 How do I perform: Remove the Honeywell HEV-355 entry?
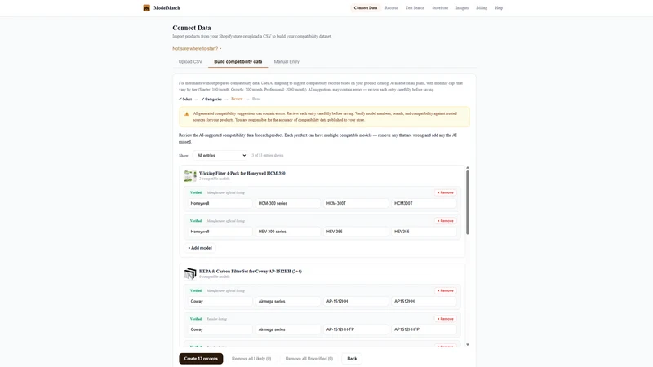coord(445,221)
